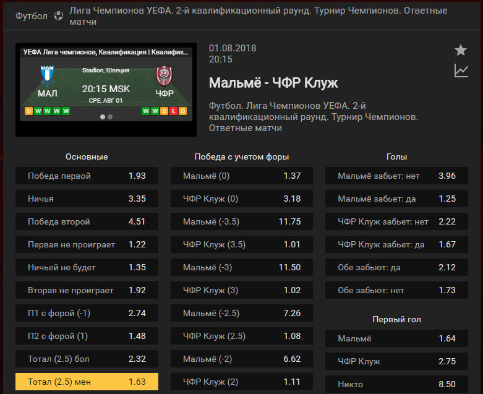The width and height of the screenshot is (483, 394).
Task: Bet on ЧФР Клуж (2.5) at 1.08
Action: coord(242,336)
